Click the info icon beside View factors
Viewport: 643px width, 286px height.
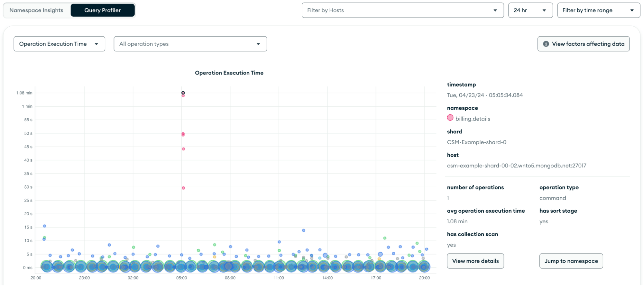click(x=546, y=44)
